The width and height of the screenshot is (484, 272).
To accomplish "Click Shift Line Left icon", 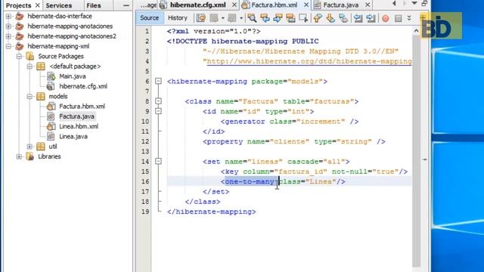I will [x=358, y=18].
